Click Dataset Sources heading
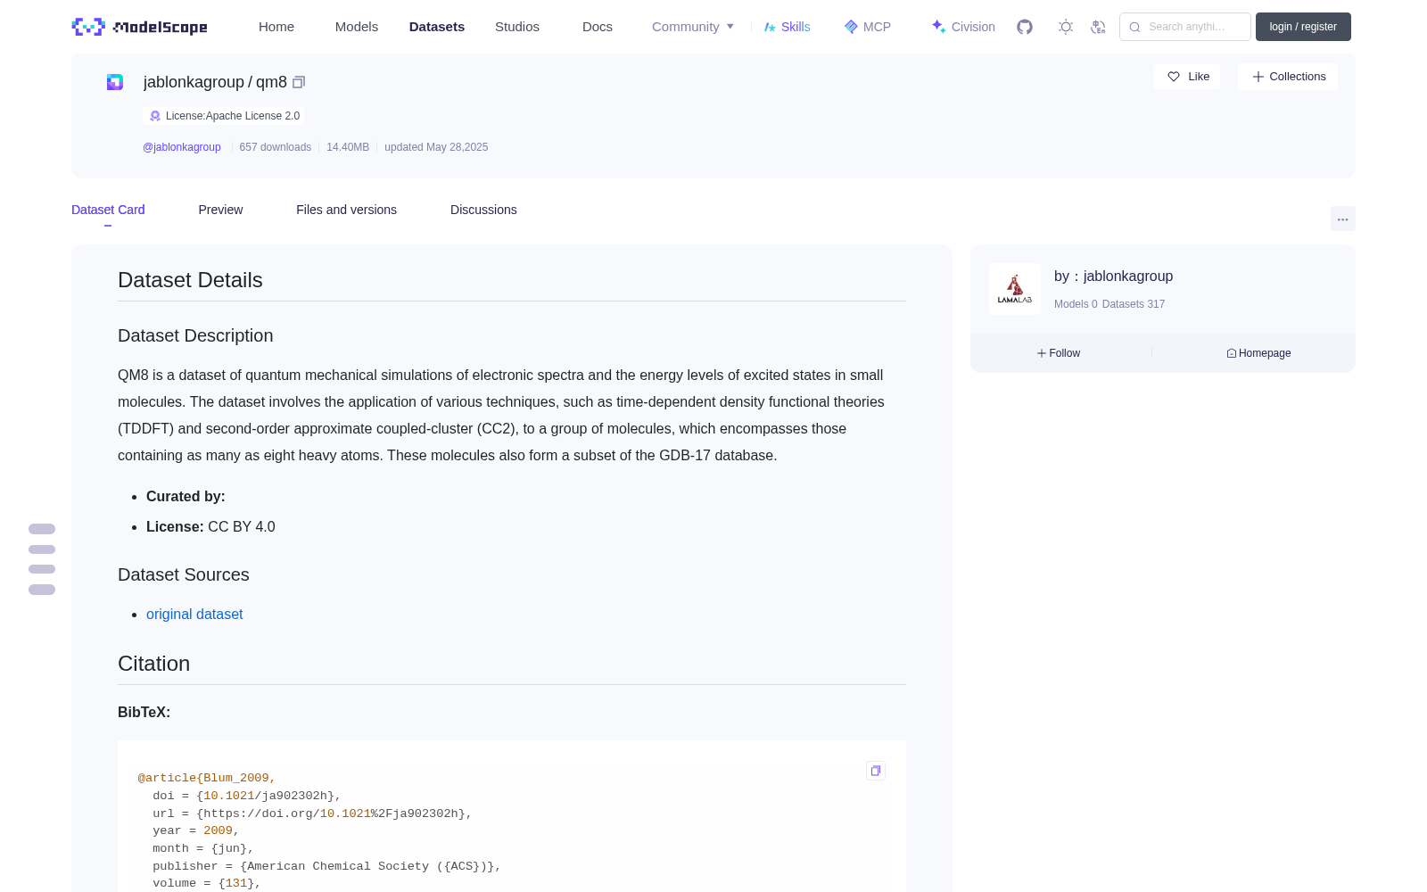The image size is (1427, 892). (x=184, y=574)
